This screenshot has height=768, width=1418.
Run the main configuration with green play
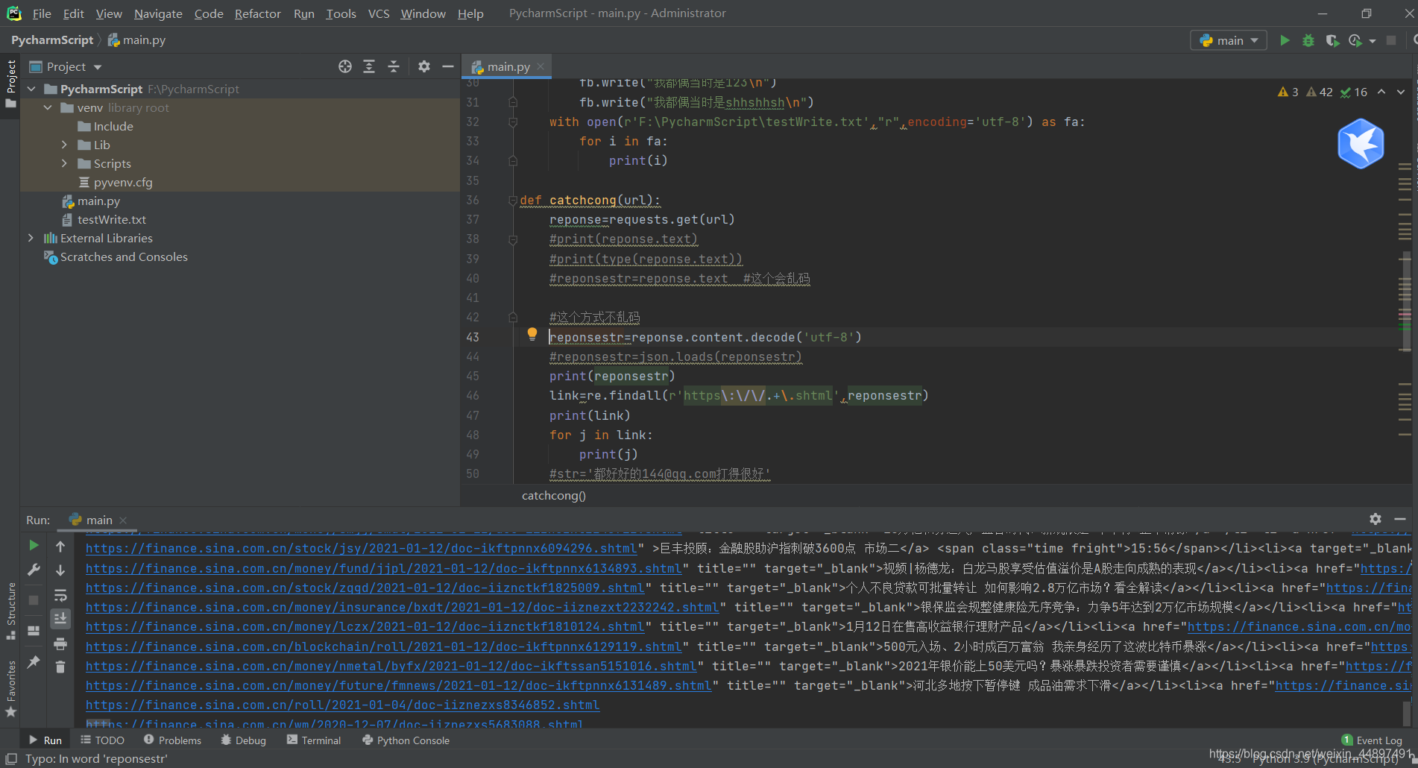[1285, 40]
